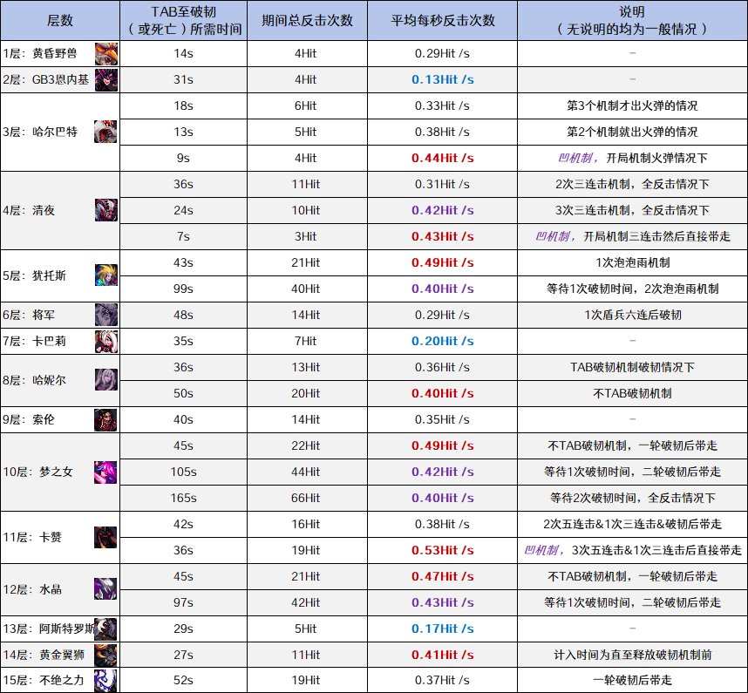Image resolution: width=748 pixels, height=693 pixels.
Task: Click the blue 0.17Hit /s value
Action: 442,628
